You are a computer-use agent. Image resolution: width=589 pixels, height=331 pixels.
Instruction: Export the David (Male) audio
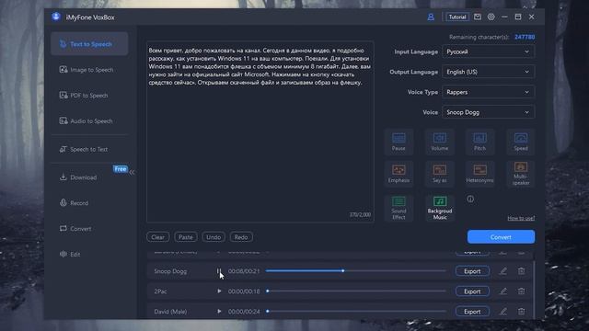tap(472, 312)
